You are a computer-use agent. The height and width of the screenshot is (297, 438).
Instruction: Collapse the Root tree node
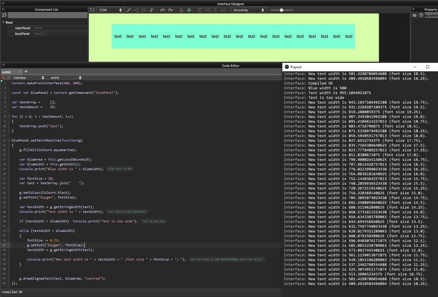pos(3,22)
